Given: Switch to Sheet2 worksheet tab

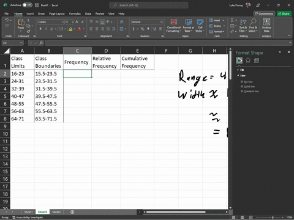Looking at the screenshot, I should click(56, 212).
